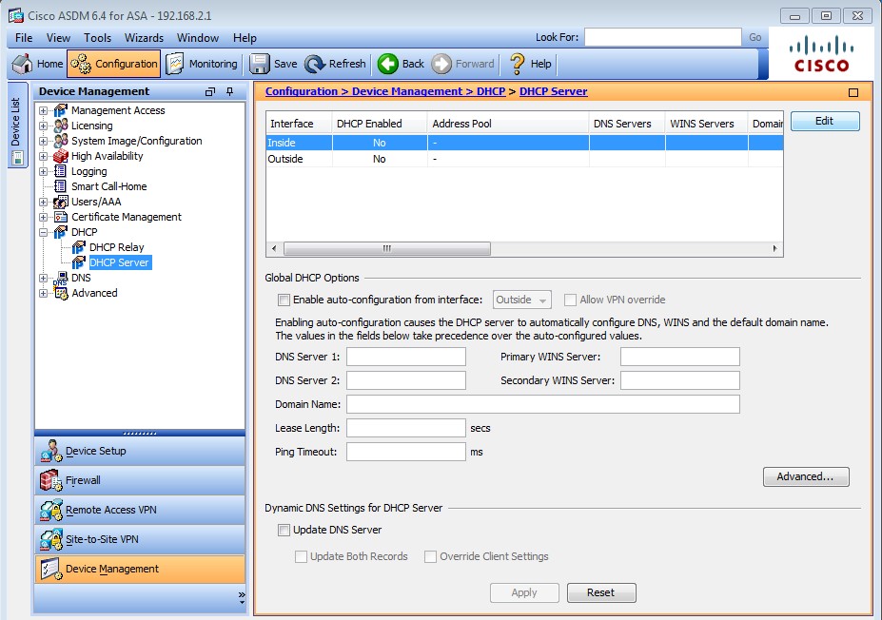
Task: Open the File menu
Action: tap(24, 38)
